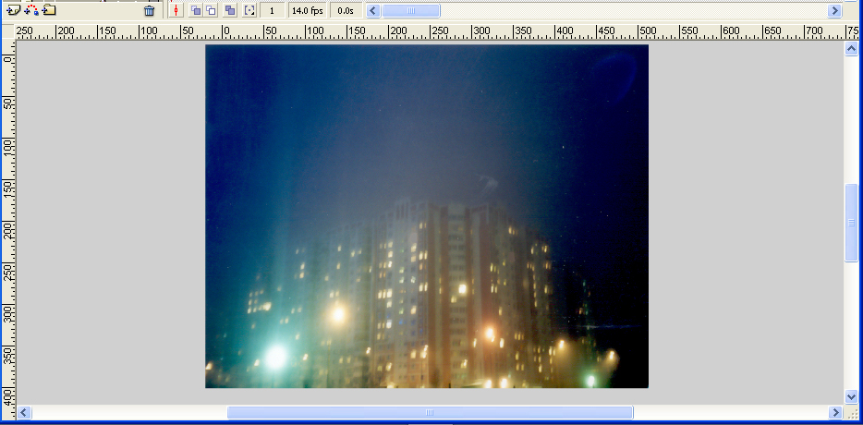Click the current frame number field
The width and height of the screenshot is (863, 425).
(273, 11)
